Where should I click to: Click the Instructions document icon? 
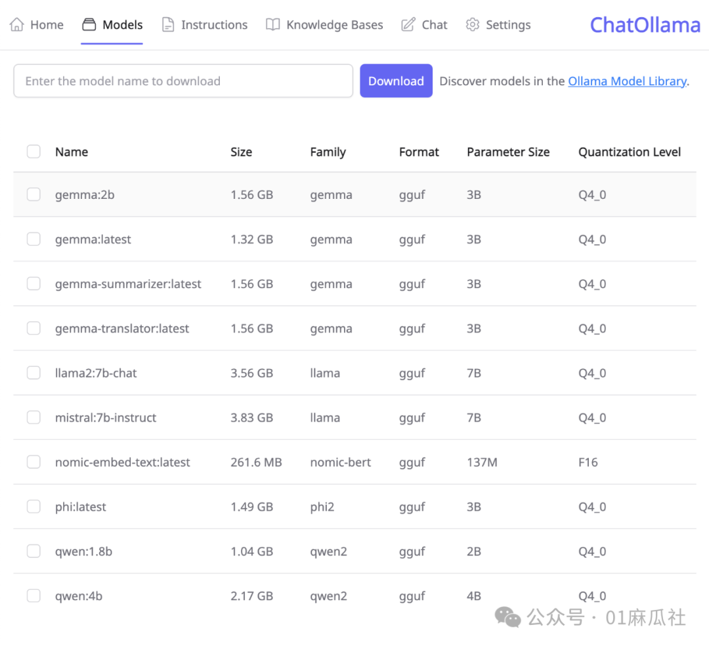pos(168,25)
